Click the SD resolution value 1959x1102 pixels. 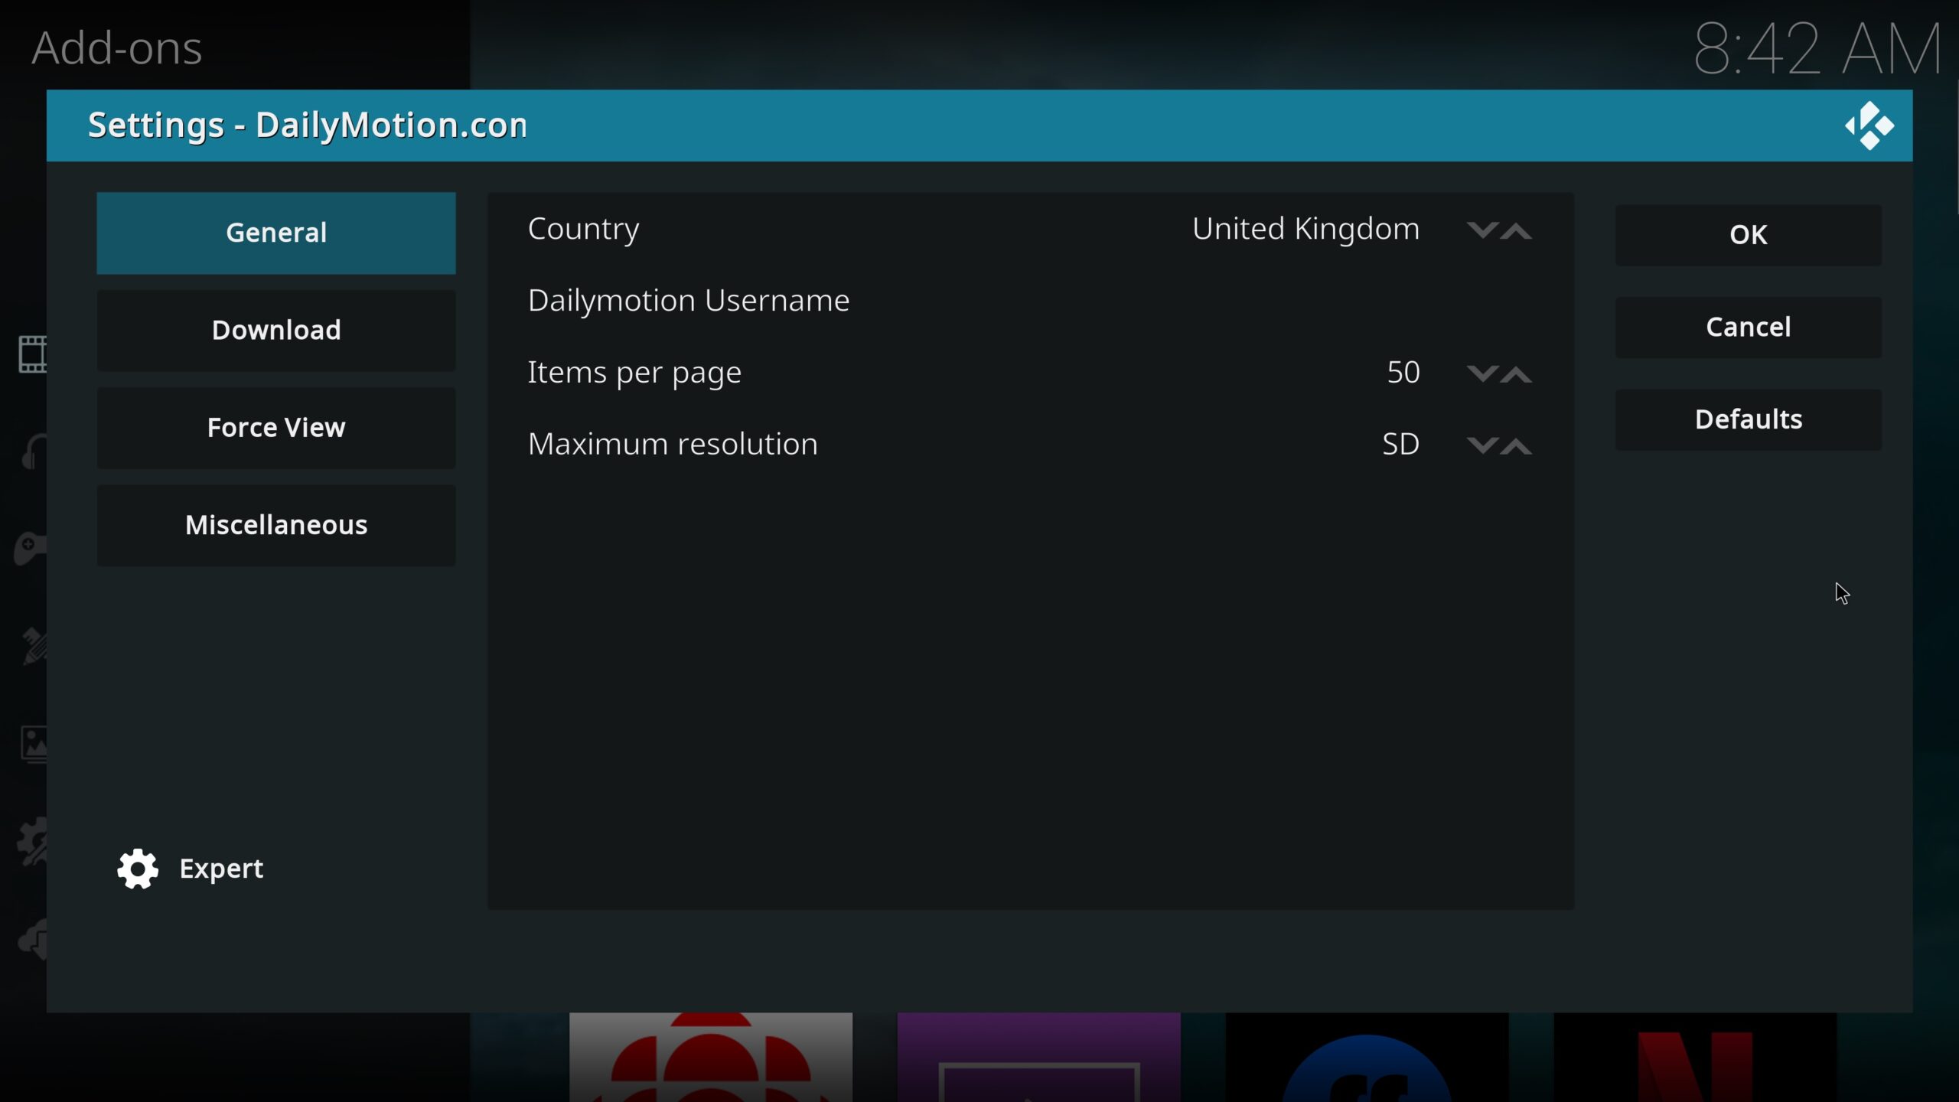pyautogui.click(x=1400, y=445)
